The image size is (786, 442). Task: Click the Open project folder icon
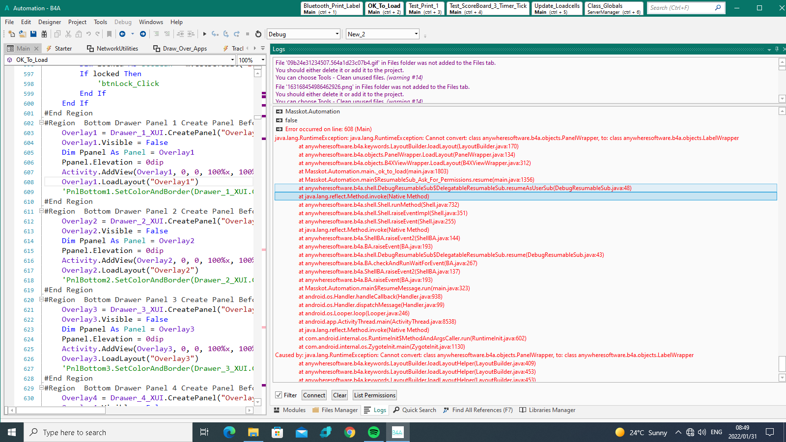pyautogui.click(x=23, y=34)
